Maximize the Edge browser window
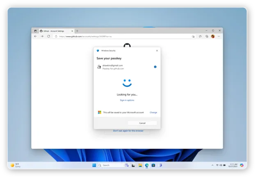256x178 pixels. point(213,31)
